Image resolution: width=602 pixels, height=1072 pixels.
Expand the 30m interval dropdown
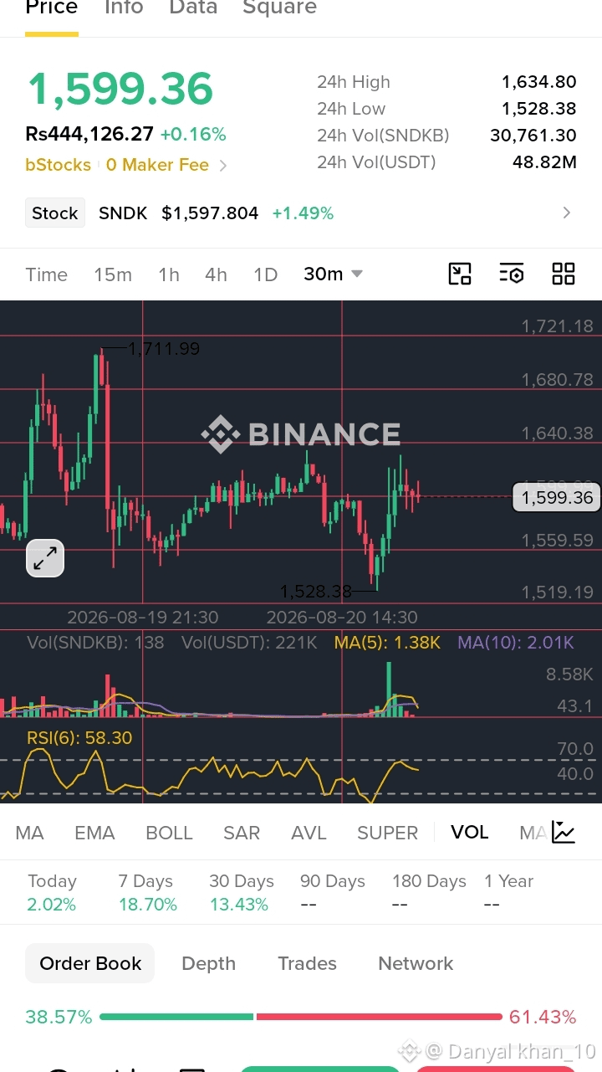[333, 274]
